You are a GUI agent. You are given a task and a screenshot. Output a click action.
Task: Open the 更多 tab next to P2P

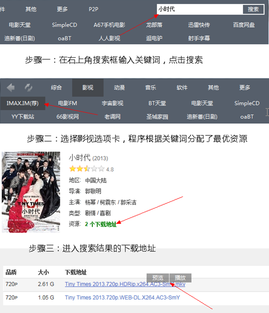pos(62,9)
